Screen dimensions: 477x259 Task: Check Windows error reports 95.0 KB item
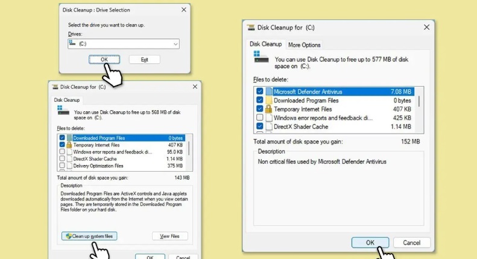[62, 152]
